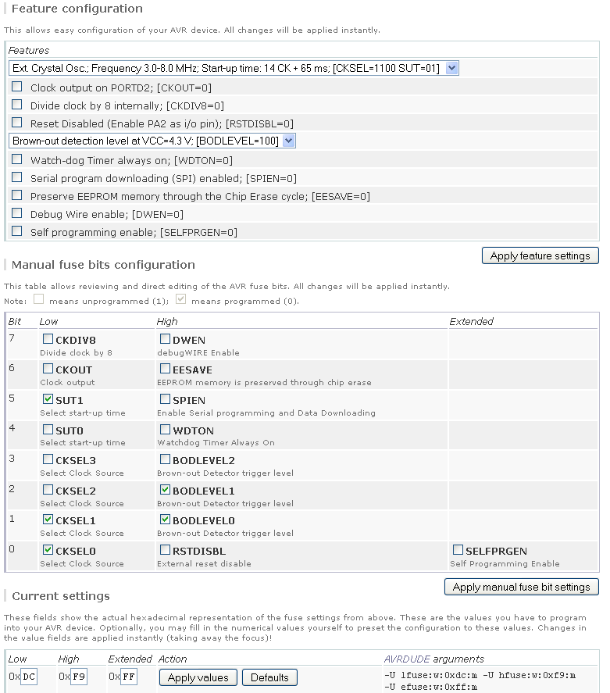The width and height of the screenshot is (610, 693).
Task: Click the Low fuse hex input field
Action: point(29,677)
